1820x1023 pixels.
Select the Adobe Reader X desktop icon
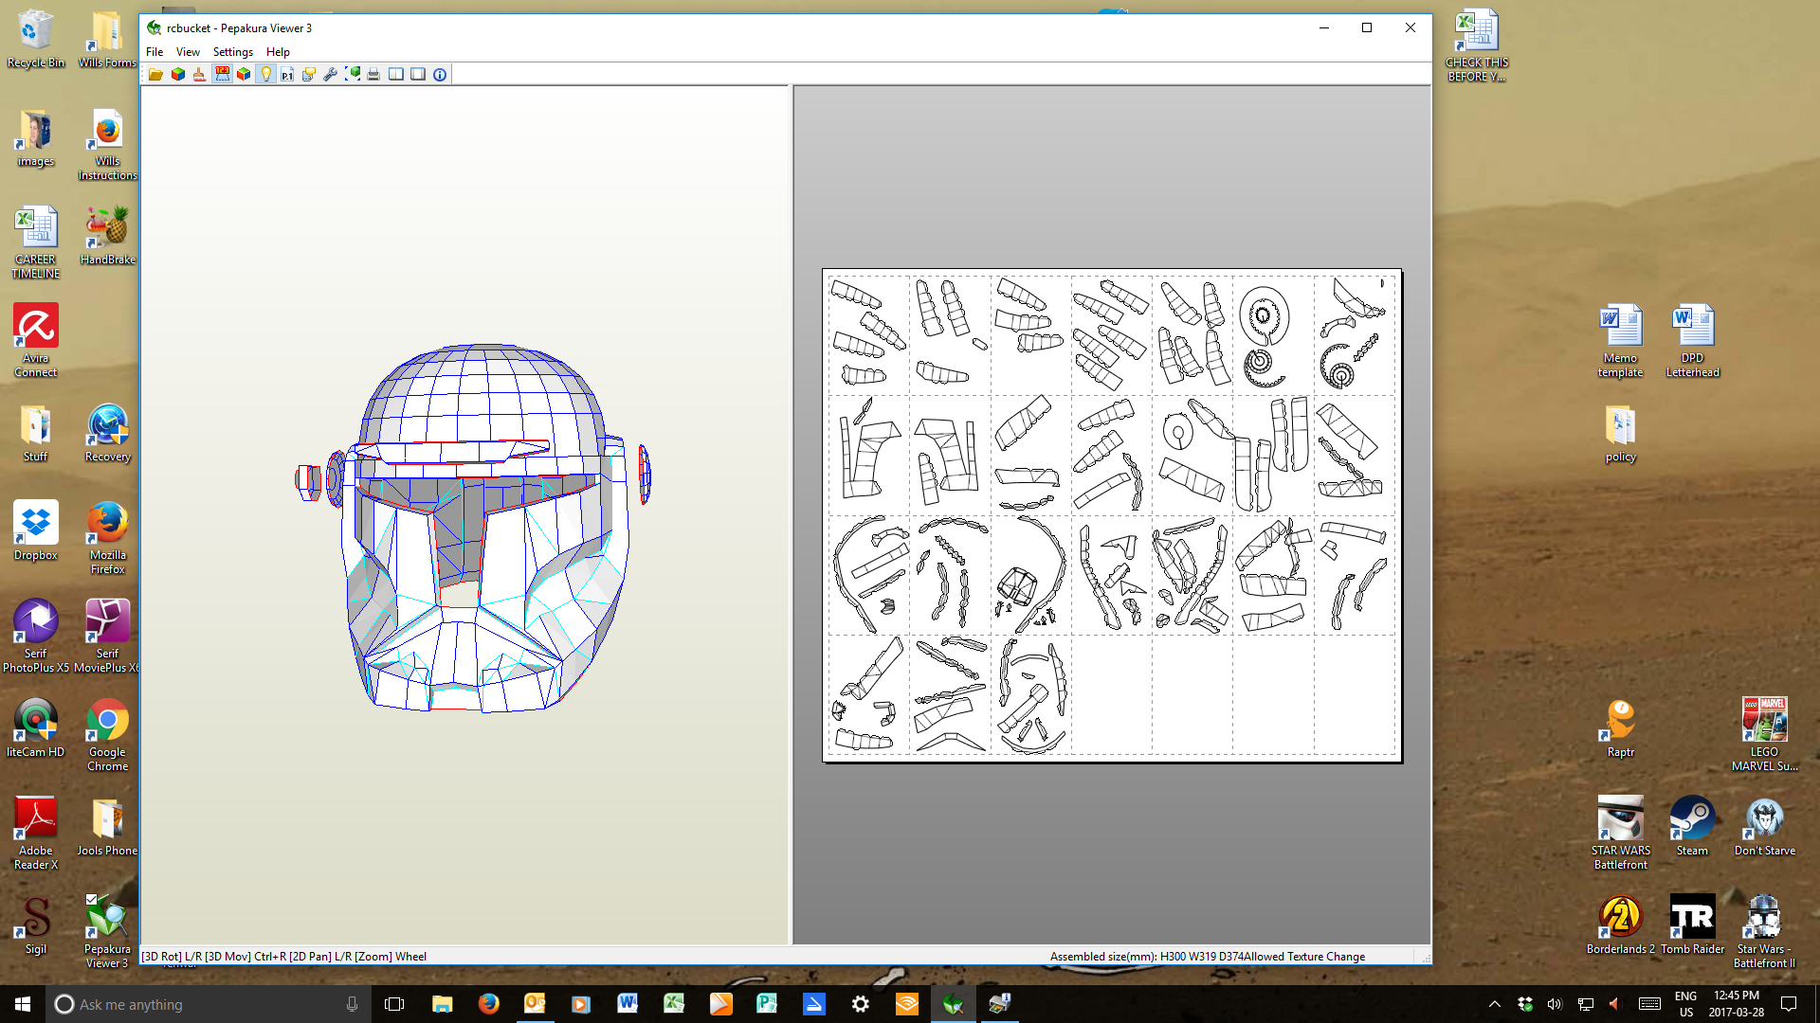point(36,834)
